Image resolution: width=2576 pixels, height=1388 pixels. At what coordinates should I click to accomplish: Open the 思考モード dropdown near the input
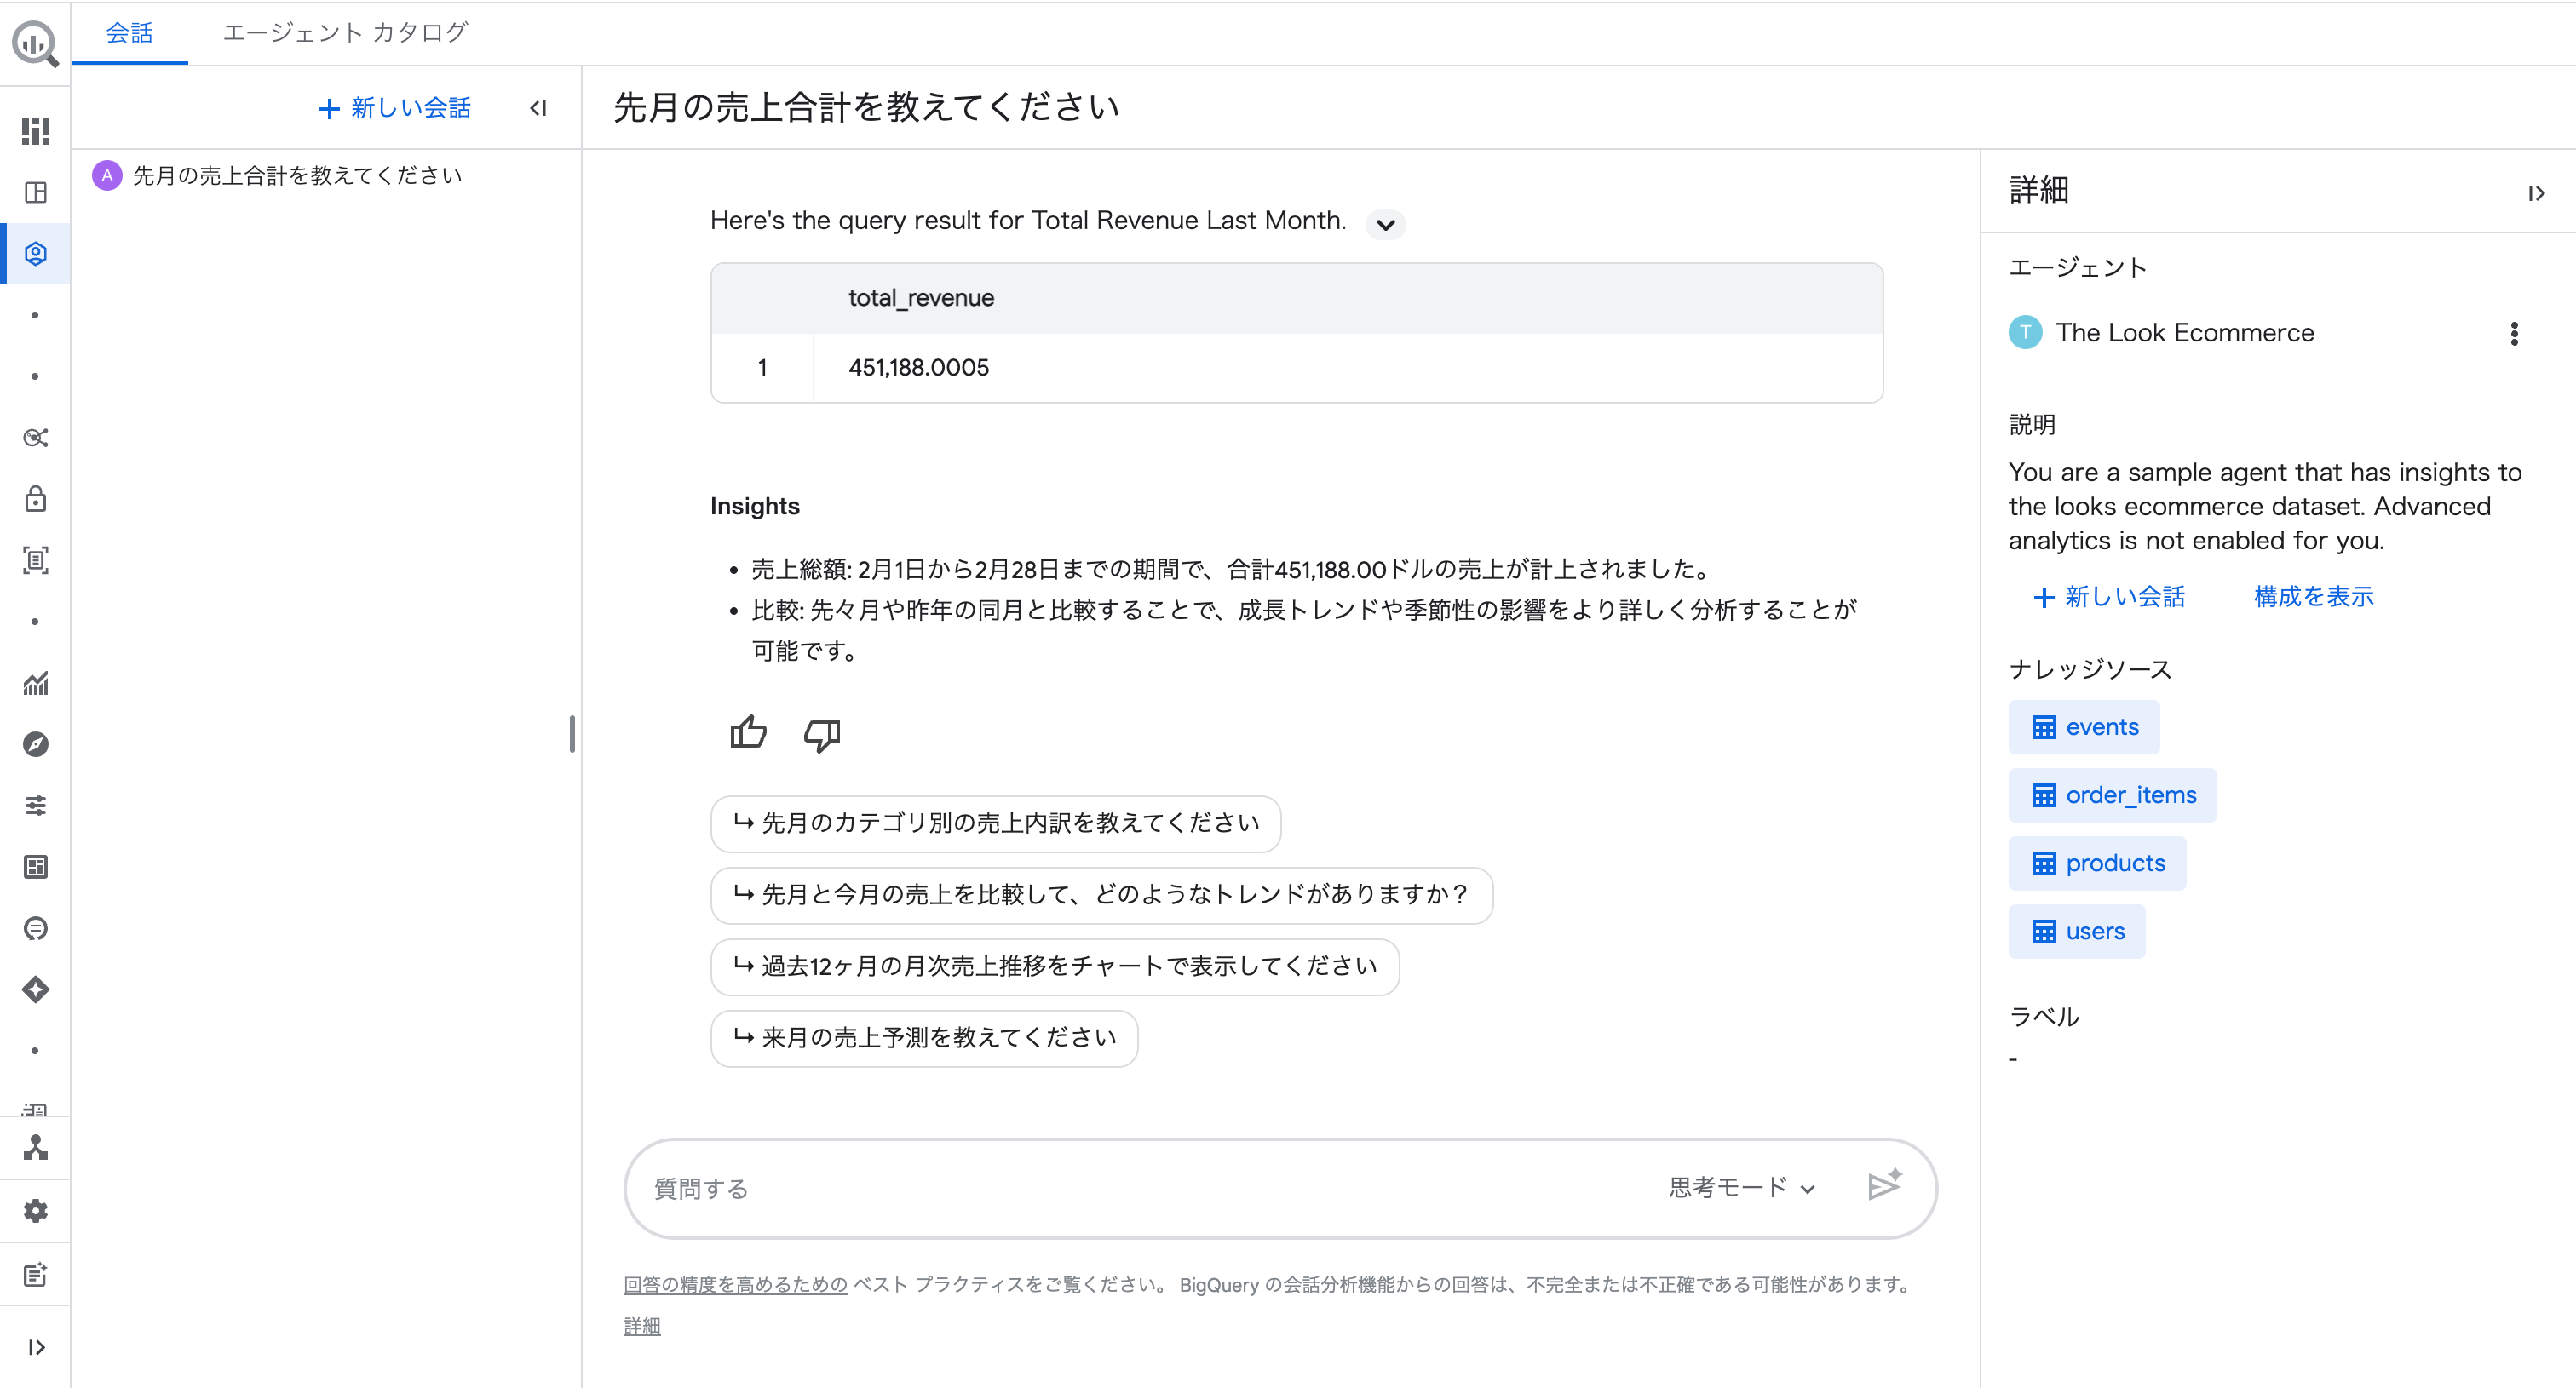[1739, 1188]
